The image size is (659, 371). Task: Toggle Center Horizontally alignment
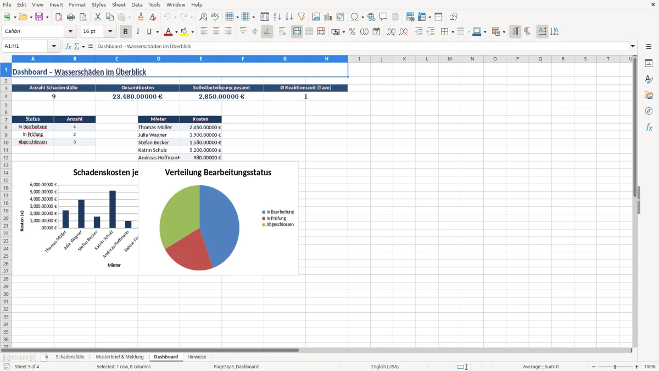pos(216,32)
